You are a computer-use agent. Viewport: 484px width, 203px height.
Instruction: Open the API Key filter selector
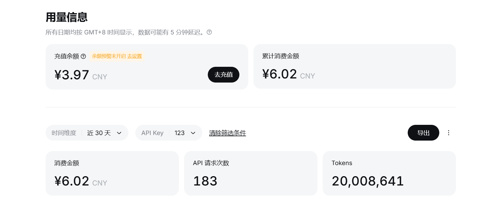169,133
